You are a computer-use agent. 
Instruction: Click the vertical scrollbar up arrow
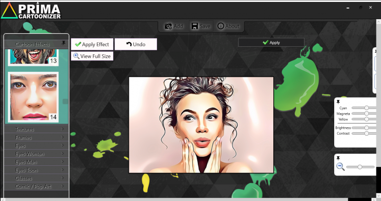(x=378, y=21)
